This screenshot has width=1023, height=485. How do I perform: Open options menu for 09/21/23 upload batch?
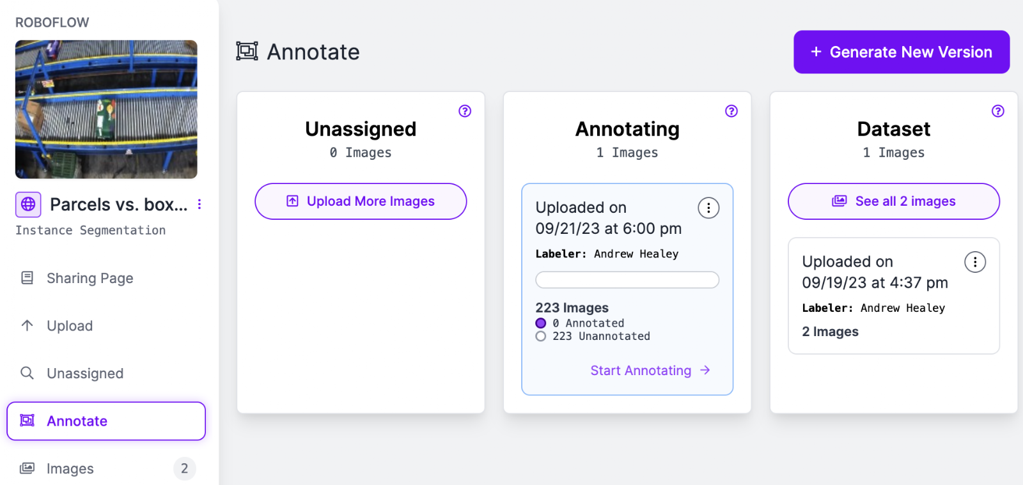(708, 208)
